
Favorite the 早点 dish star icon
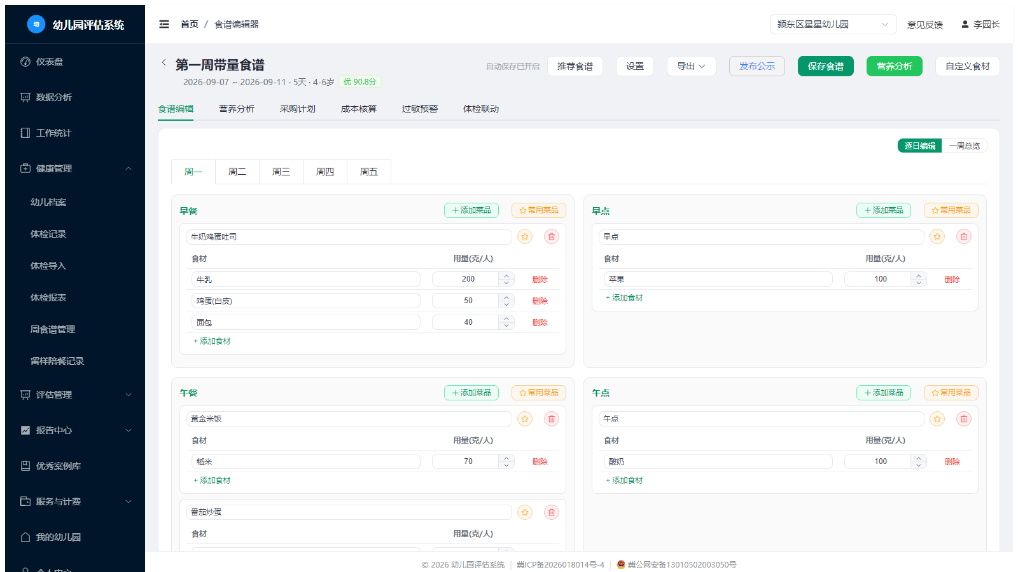click(x=937, y=236)
